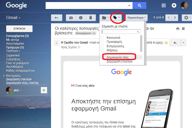192x128 pixels.
Task: Open conversation in new window
Action: [183, 29]
